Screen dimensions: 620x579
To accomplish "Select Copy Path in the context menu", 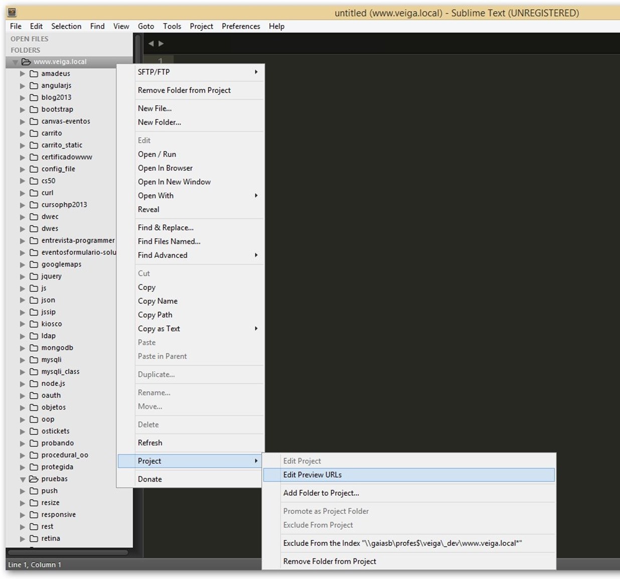I will point(155,315).
